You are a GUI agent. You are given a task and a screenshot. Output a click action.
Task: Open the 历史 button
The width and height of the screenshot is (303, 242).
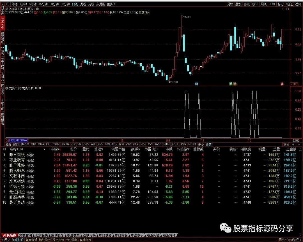pos(247,4)
